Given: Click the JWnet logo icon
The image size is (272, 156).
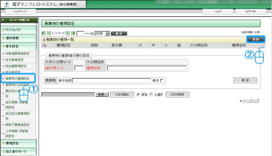Looking at the screenshot, I should click(x=7, y=4).
